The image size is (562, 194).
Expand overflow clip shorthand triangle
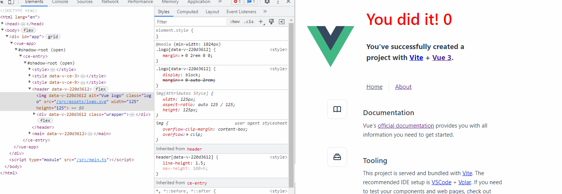[x=188, y=134]
